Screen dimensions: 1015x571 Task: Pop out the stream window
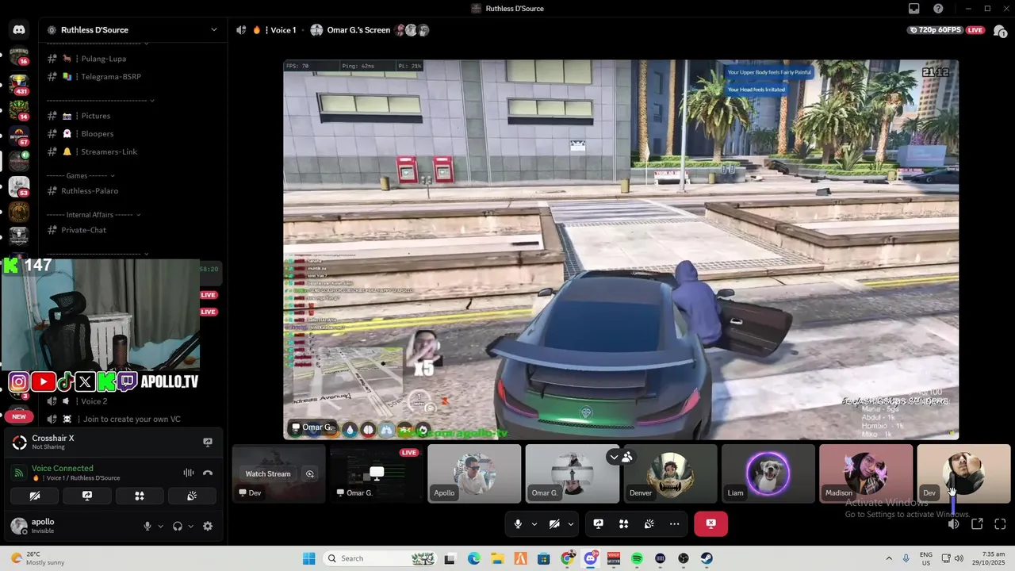click(x=977, y=523)
